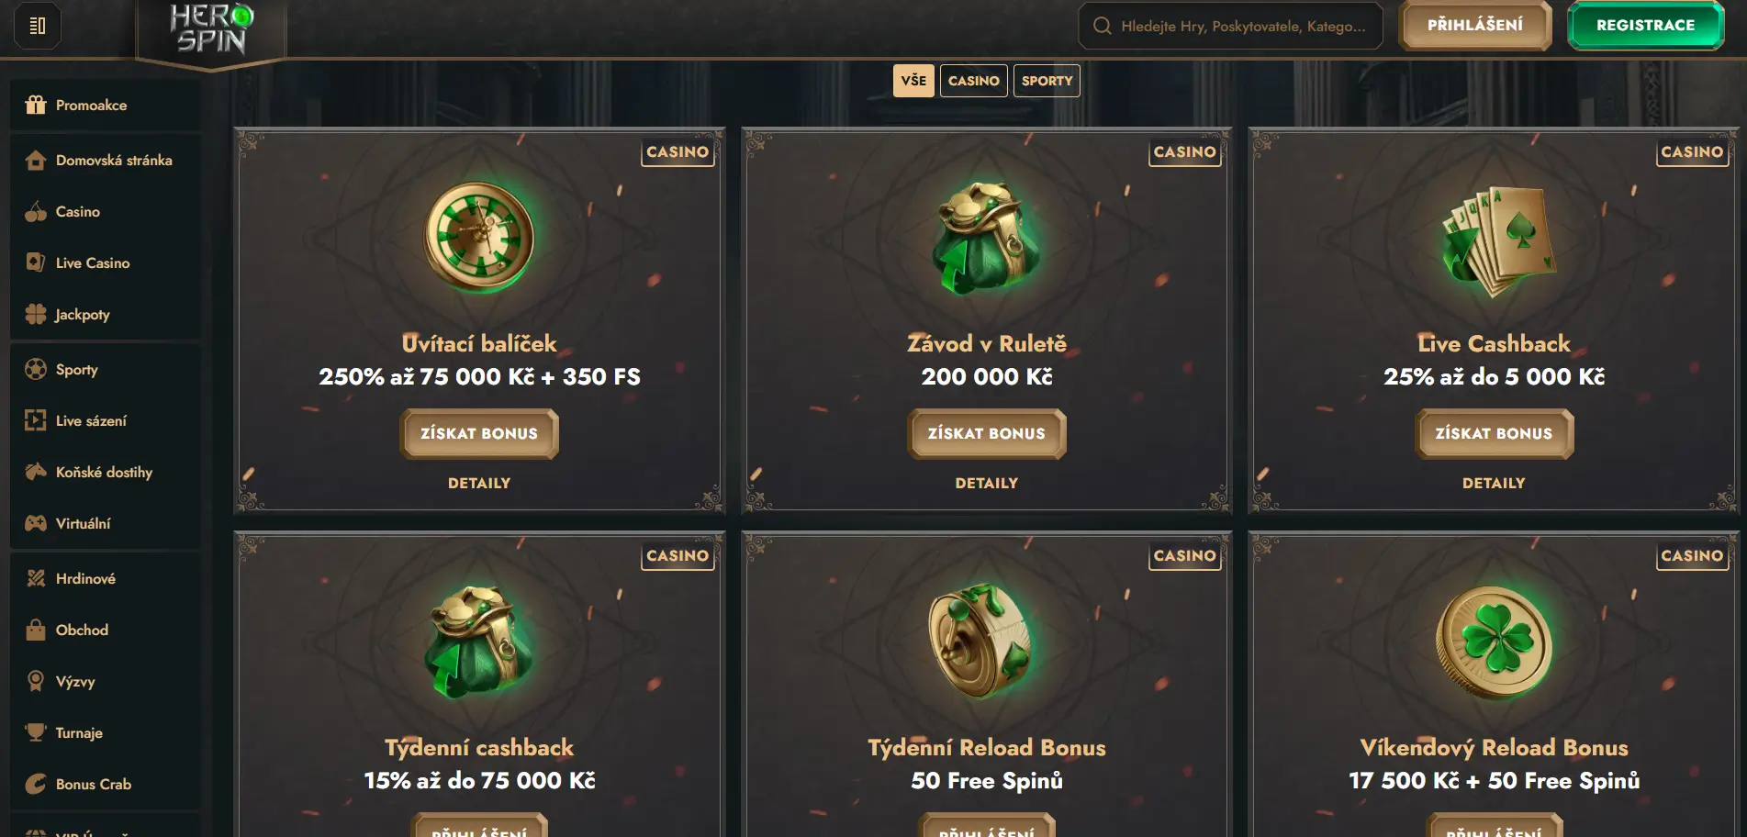Open Jackpoty clover icon

click(x=36, y=314)
